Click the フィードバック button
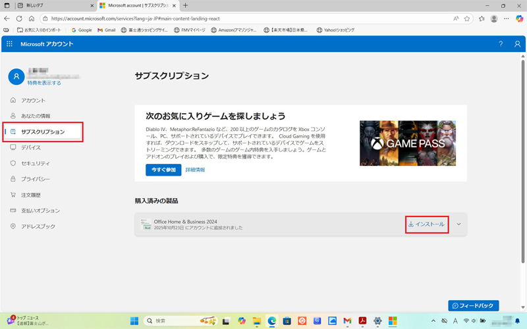 pos(473,306)
